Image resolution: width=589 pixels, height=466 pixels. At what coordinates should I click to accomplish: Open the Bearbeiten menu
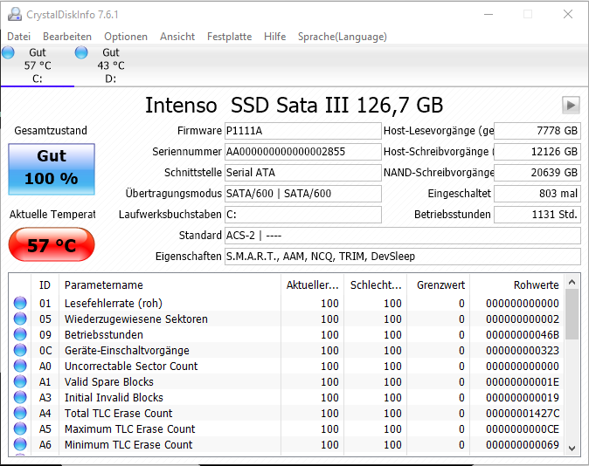[x=67, y=37]
